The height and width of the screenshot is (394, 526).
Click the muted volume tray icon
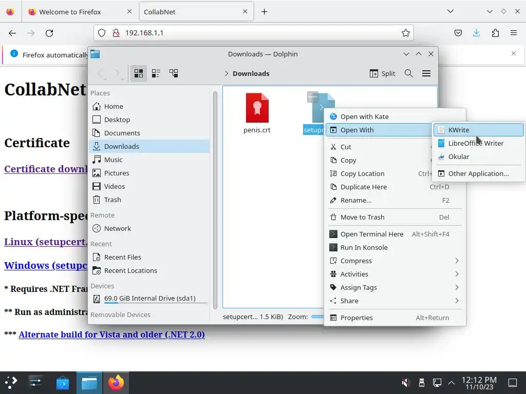click(x=406, y=382)
